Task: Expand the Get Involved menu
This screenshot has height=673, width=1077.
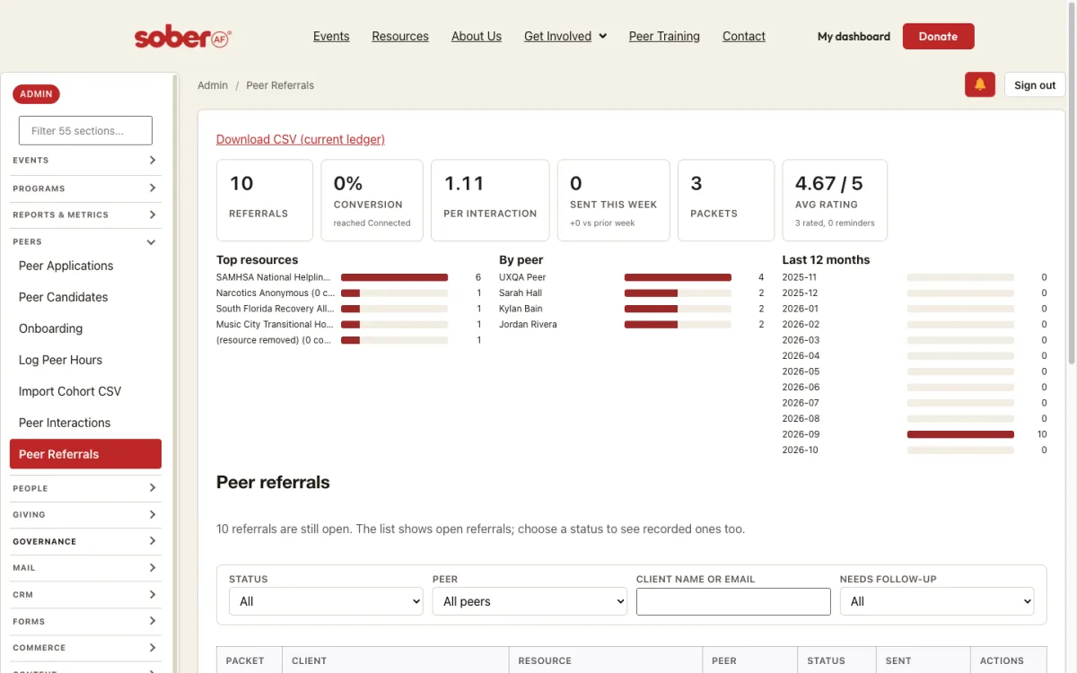Action: (565, 36)
